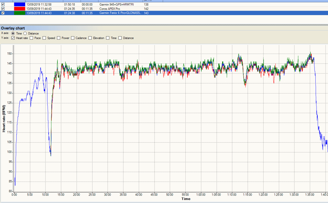Click the green color swatch for Garmin Fenix
Viewport: 328px width, 203px height.
(19, 13)
